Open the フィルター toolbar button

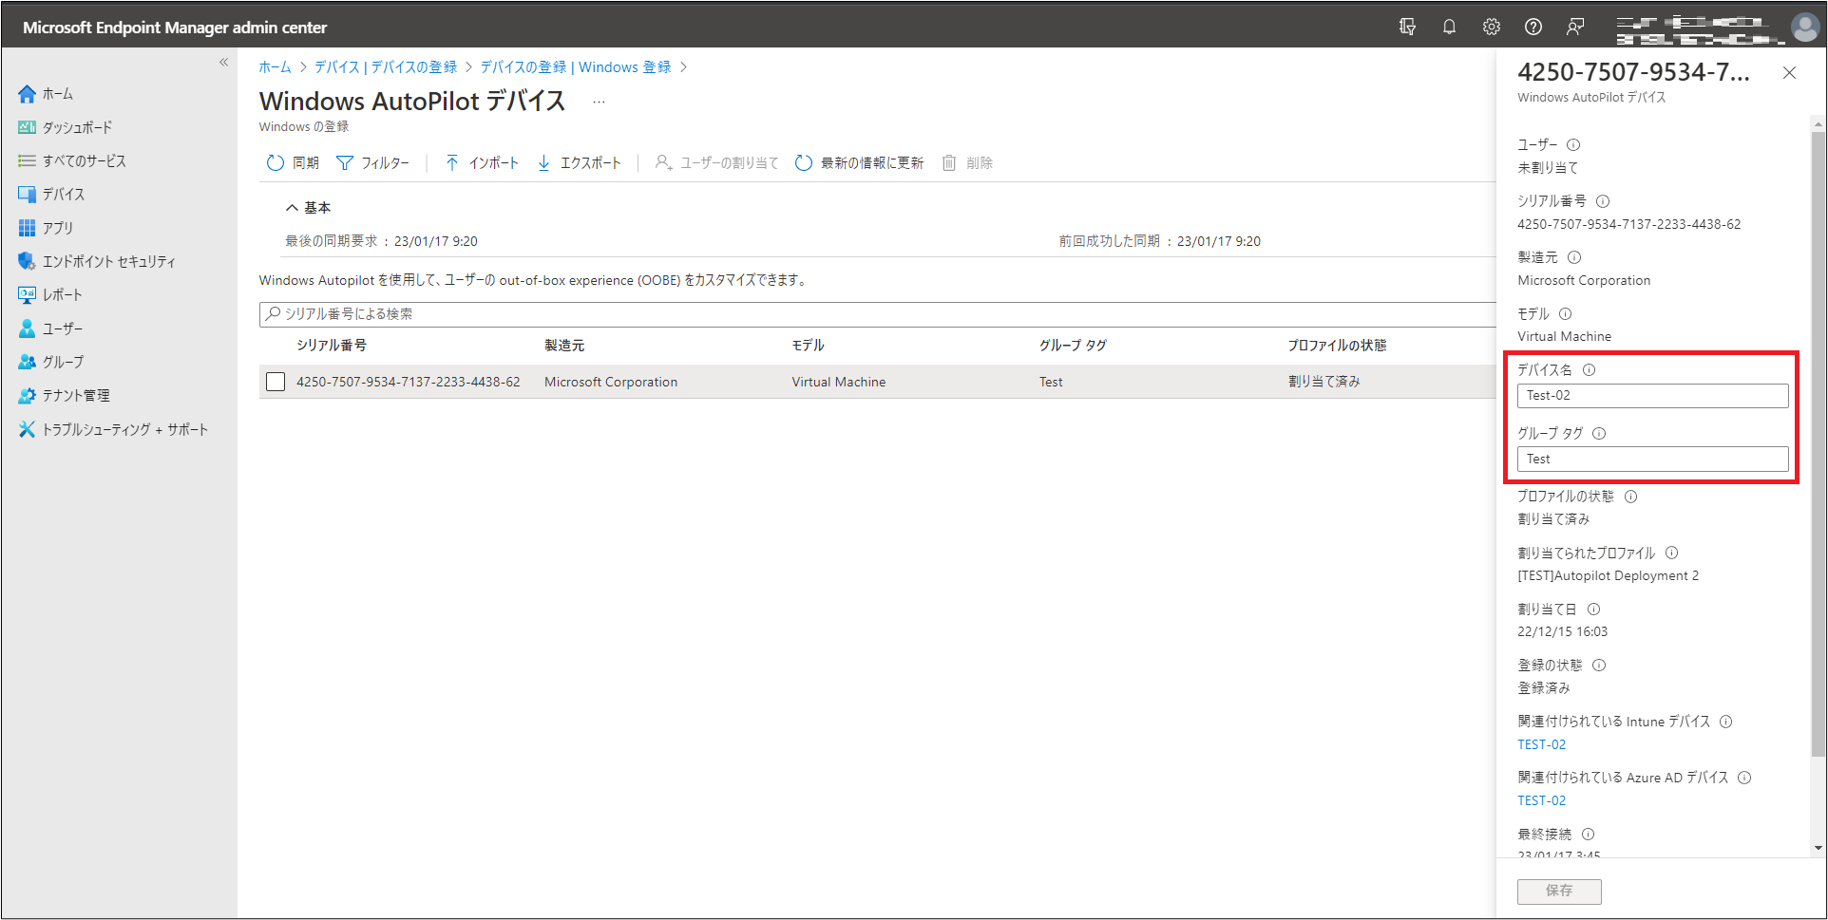[372, 163]
